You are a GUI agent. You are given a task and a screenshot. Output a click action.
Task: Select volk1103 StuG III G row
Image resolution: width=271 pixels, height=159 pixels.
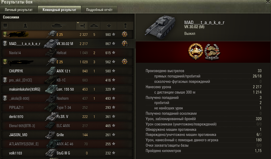(67, 153)
